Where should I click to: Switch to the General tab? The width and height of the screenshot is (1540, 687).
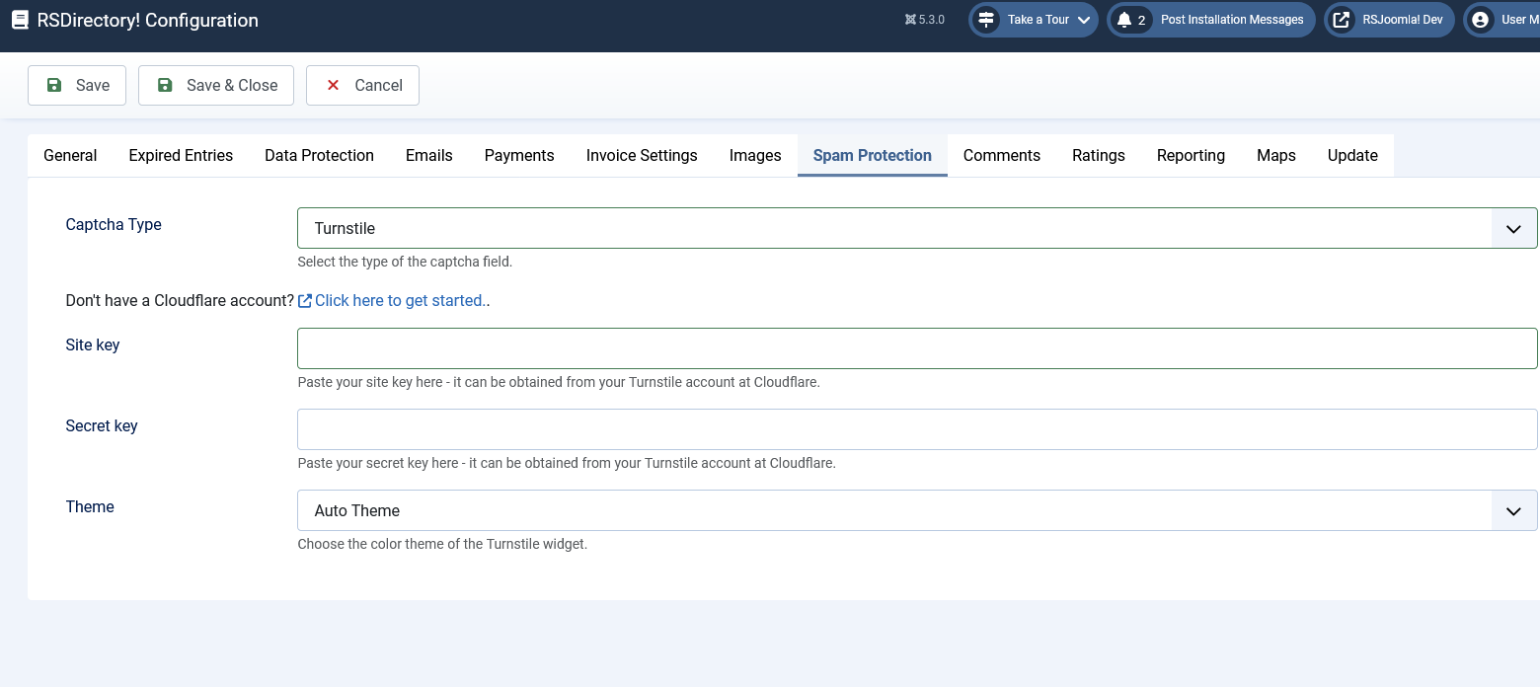pyautogui.click(x=70, y=155)
